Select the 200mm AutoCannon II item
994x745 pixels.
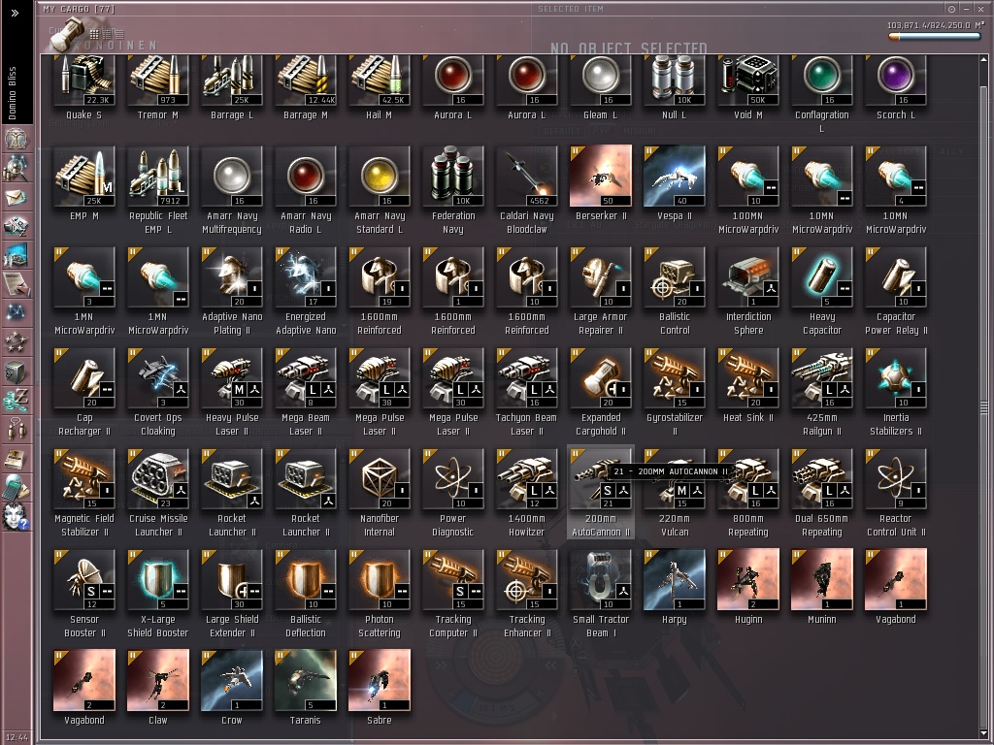pyautogui.click(x=600, y=492)
